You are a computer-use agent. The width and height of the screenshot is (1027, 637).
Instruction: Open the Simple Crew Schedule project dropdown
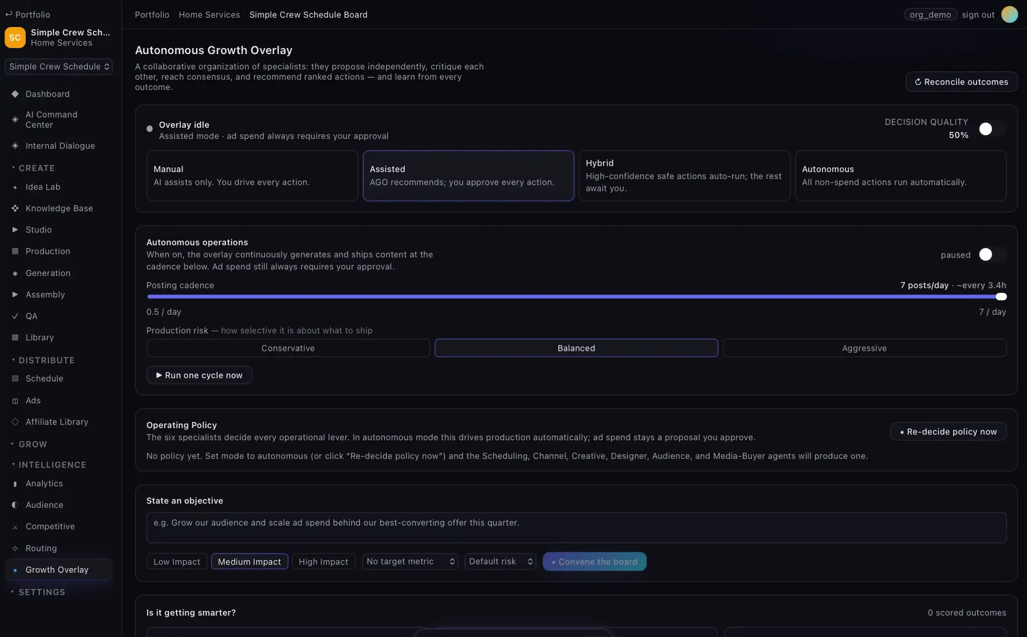point(59,66)
